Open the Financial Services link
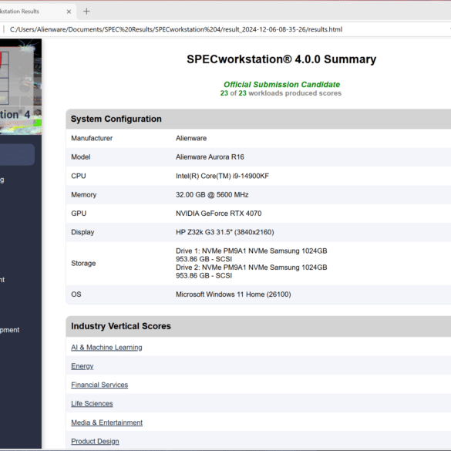 tap(99, 385)
